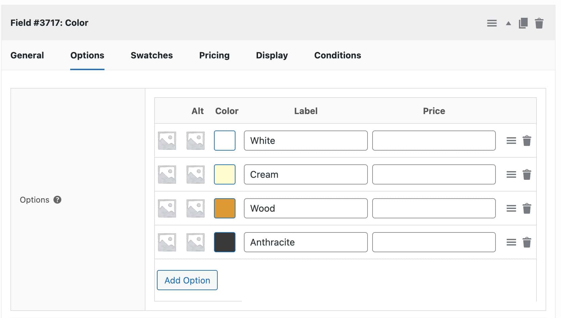Screen dimensions: 561x318
Task: Click the reorder handle beside Anthracite
Action: click(x=511, y=242)
